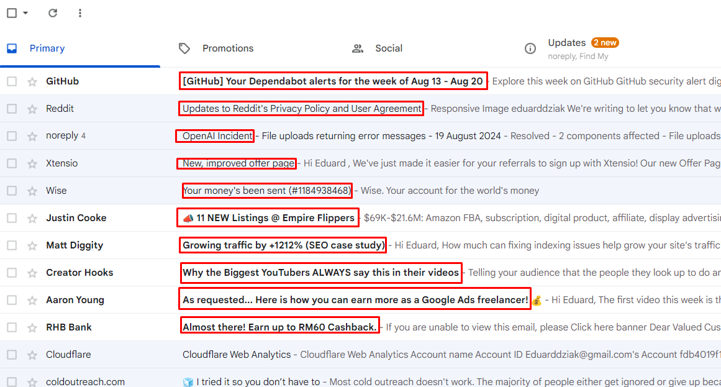Select the GitHub email checkbox
Viewport: 721px width, 387px height.
point(12,81)
